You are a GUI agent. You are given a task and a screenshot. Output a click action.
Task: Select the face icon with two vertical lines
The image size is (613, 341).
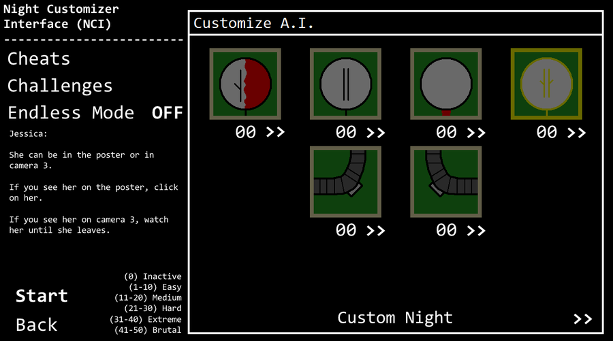345,84
